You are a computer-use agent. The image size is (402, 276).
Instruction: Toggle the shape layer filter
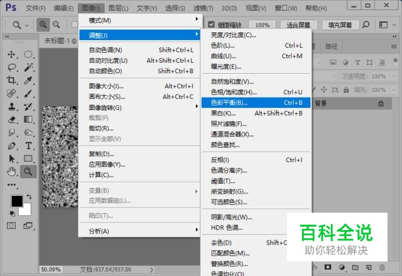[369, 62]
